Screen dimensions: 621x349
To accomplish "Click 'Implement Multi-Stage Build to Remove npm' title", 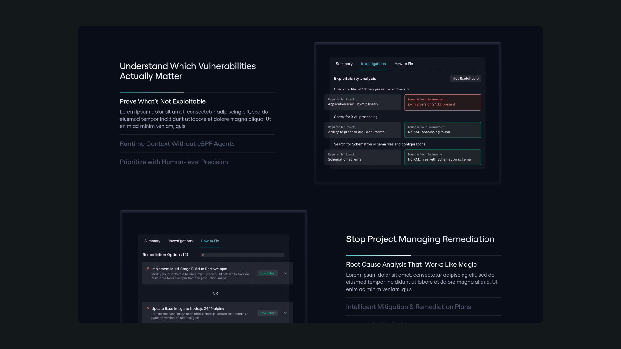I will [189, 269].
